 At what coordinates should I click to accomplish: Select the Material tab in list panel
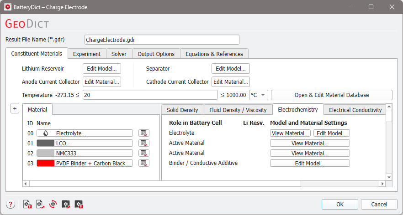37,109
